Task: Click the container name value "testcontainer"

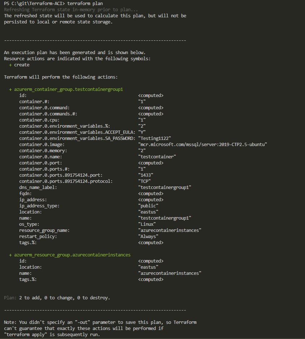Action: point(157,157)
